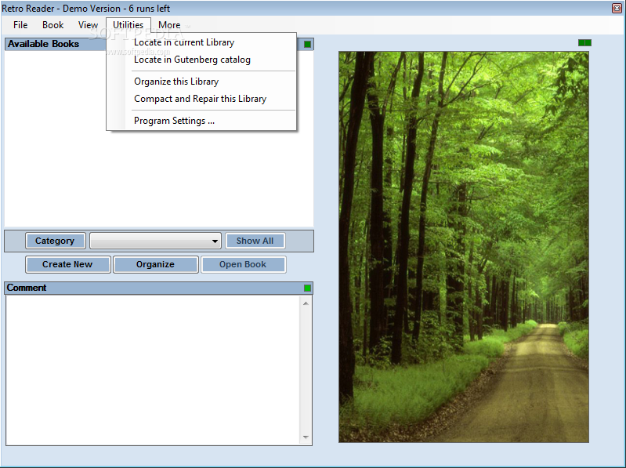Open the More menu
The height and width of the screenshot is (468, 626).
(x=169, y=25)
